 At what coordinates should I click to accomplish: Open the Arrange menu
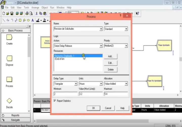click(x=35, y=8)
